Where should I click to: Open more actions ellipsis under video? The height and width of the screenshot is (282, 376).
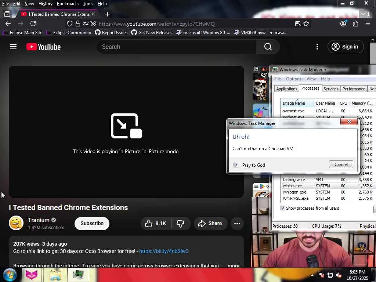pyautogui.click(x=237, y=224)
